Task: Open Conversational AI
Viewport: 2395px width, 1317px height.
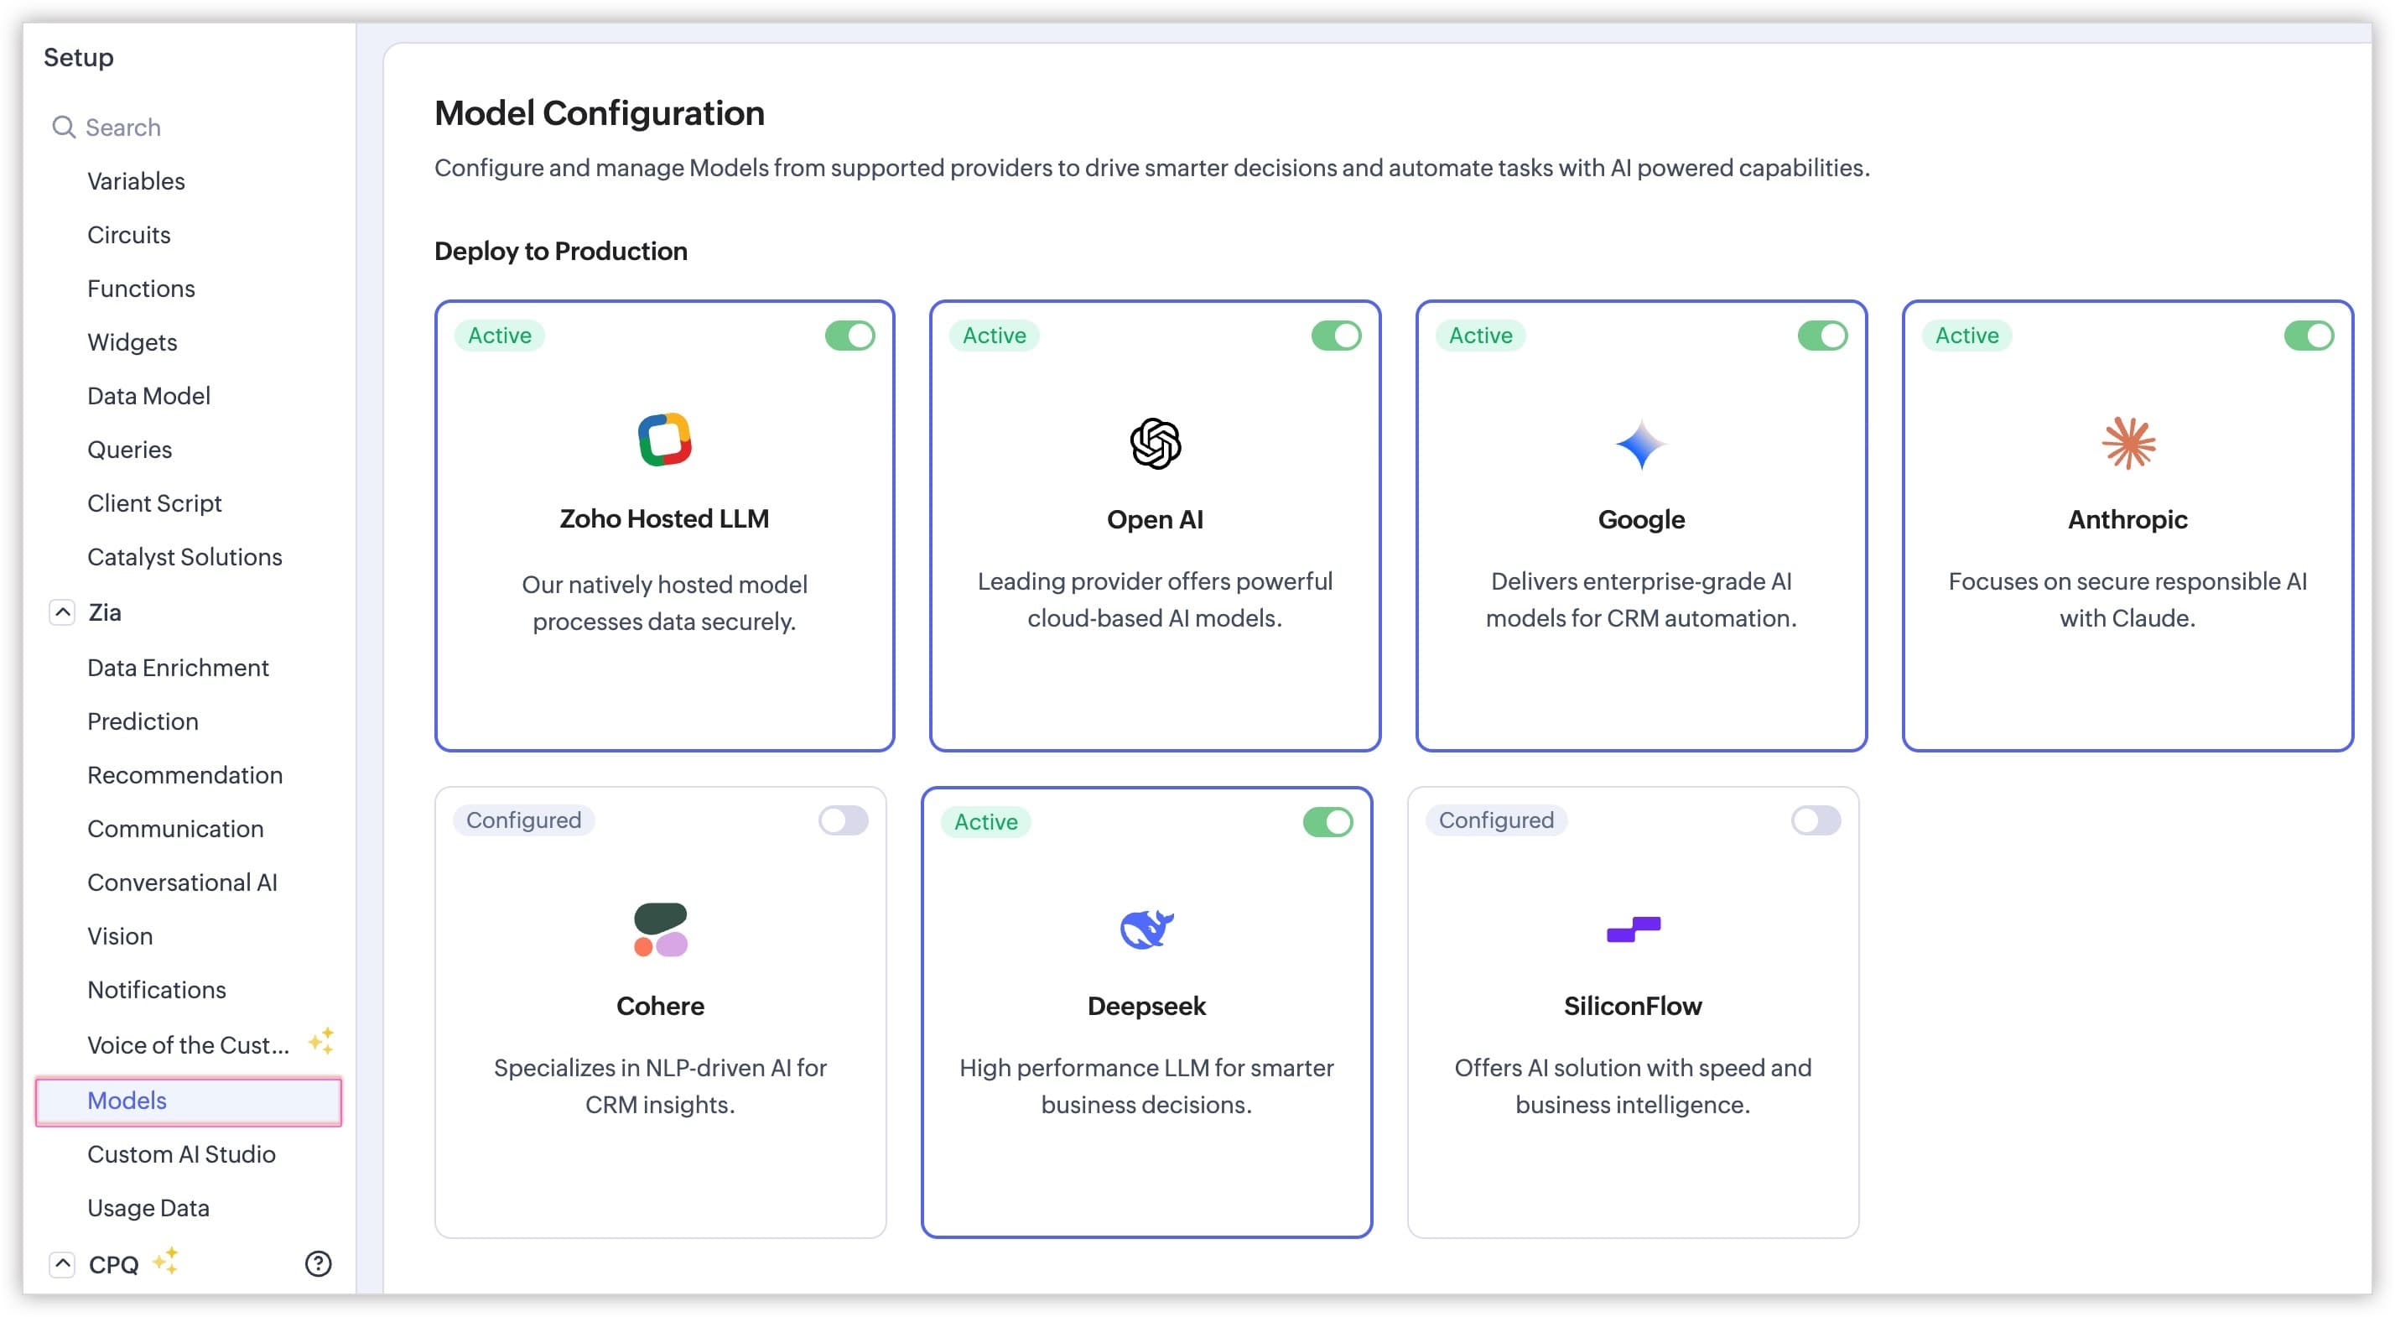Action: (182, 882)
